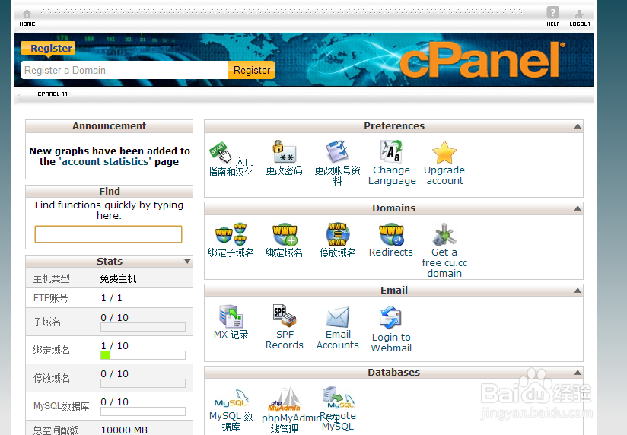Screen dimensions: 627x435
Task: Open the Redirects icon
Action: tap(391, 234)
